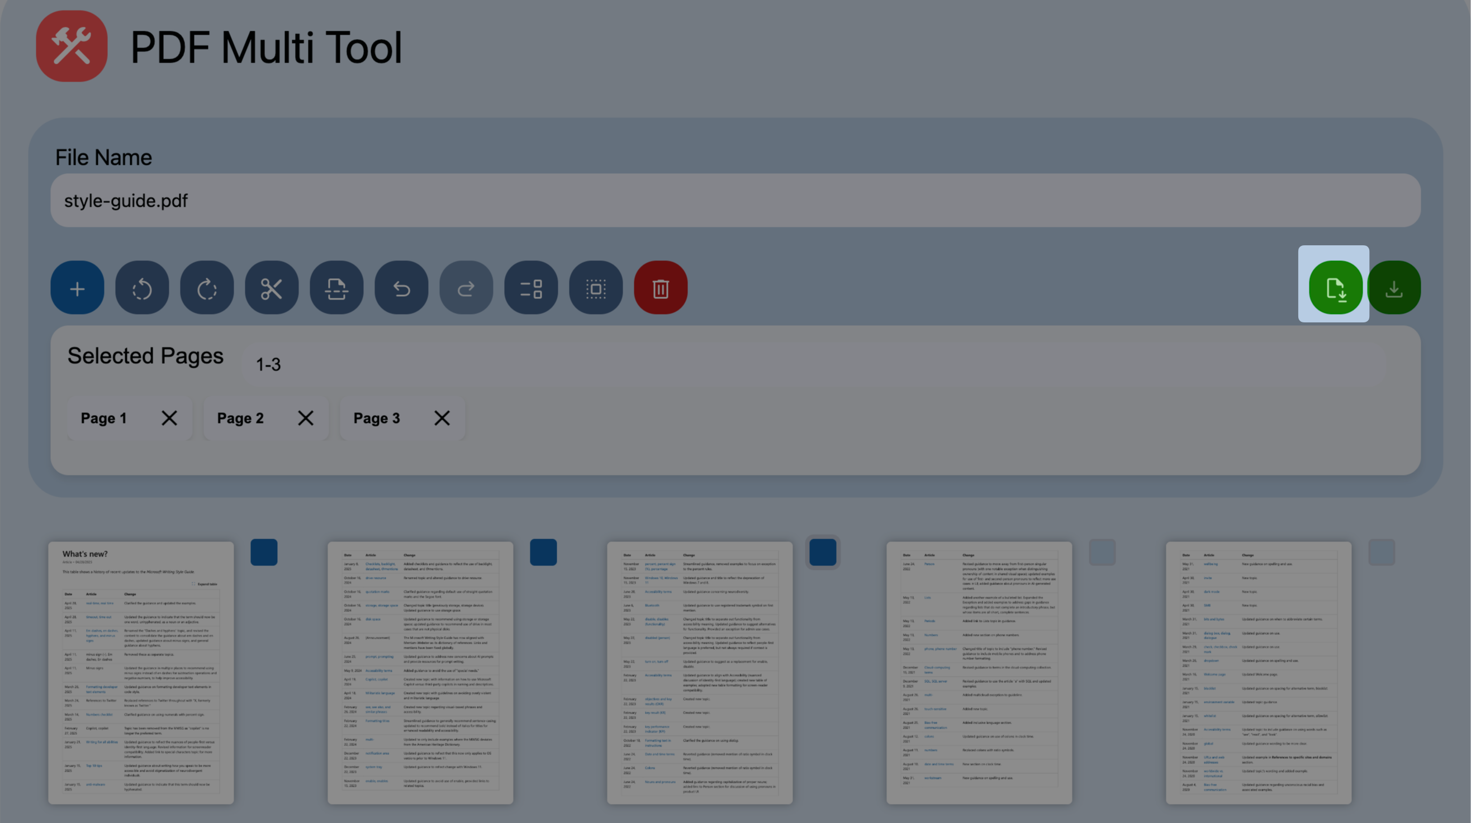Enable the last thumbnail's selection checkbox
This screenshot has width=1471, height=823.
(1382, 553)
